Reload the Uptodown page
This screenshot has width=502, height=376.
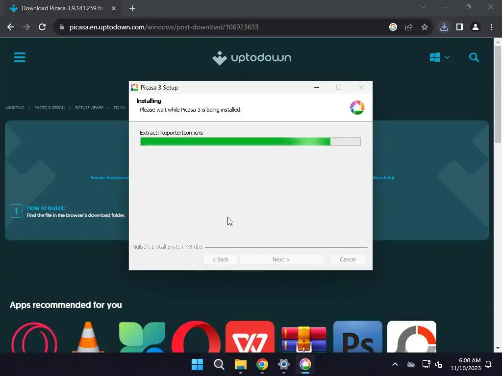(x=42, y=27)
